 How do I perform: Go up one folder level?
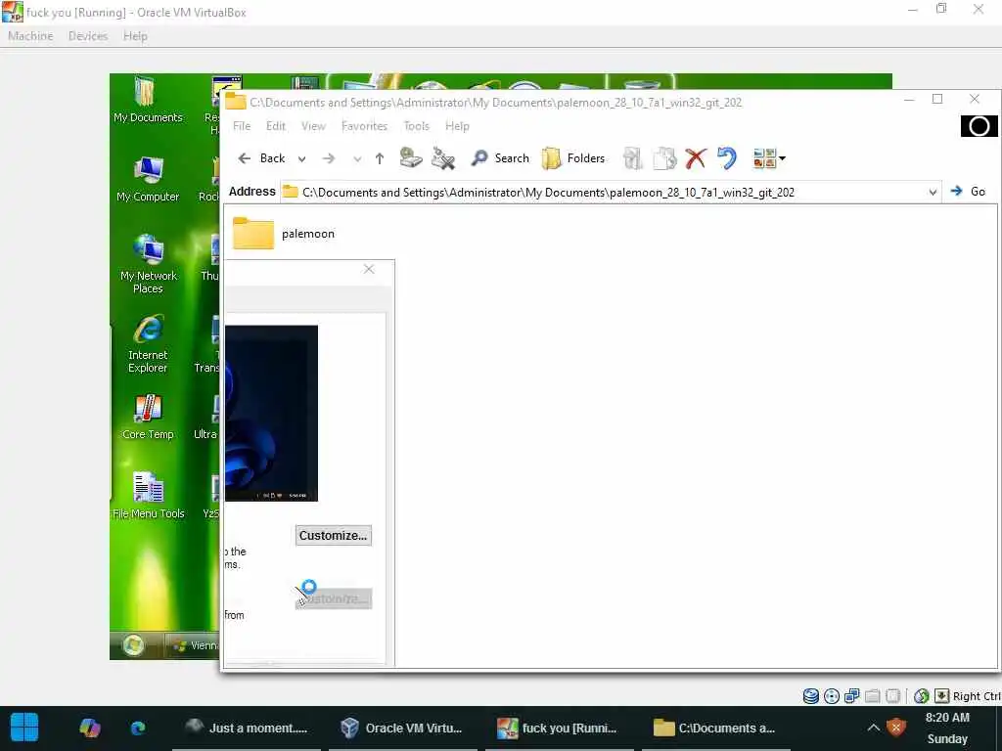tap(380, 158)
